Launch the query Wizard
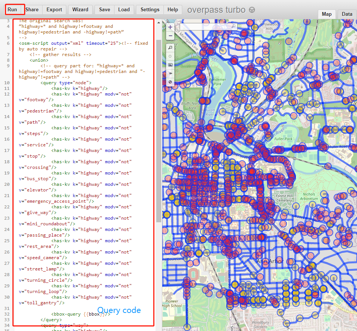The height and width of the screenshot is (331, 357). [80, 9]
